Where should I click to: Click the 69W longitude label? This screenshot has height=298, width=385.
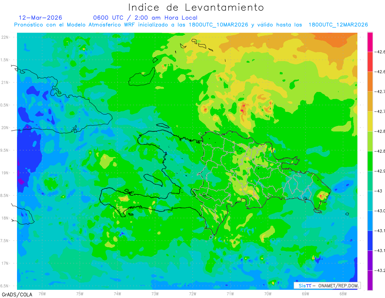[305, 293]
